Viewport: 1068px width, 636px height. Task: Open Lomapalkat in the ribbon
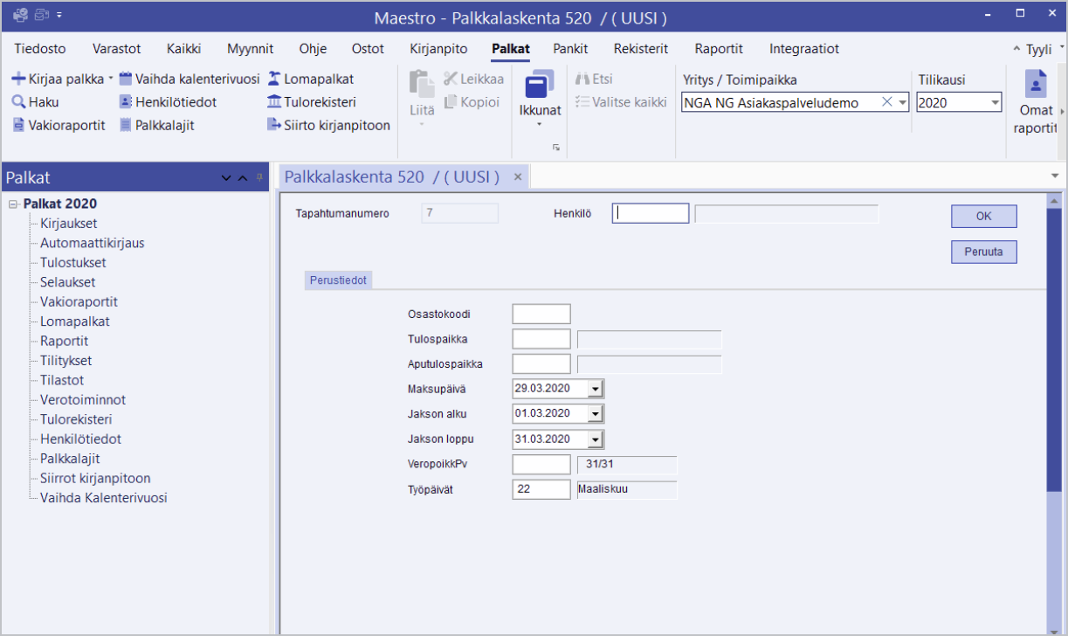[311, 79]
